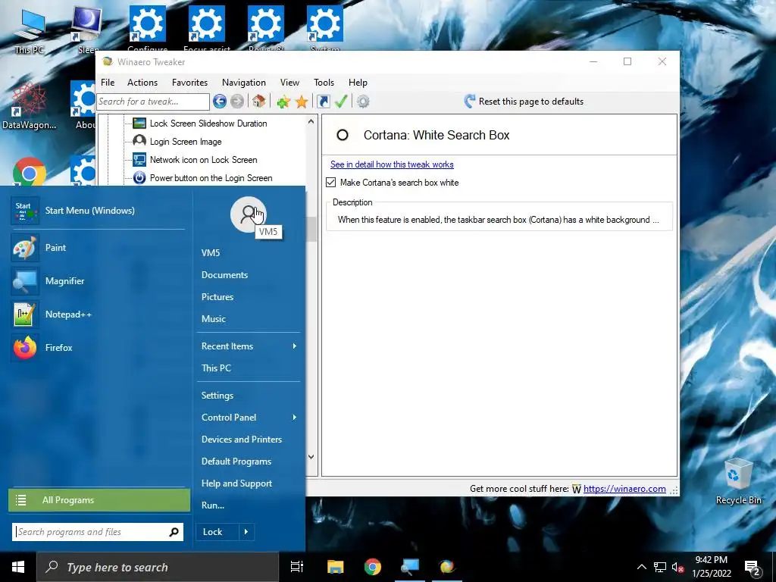
Task: Toggle Make Cortana's search box white checkbox
Action: point(331,183)
